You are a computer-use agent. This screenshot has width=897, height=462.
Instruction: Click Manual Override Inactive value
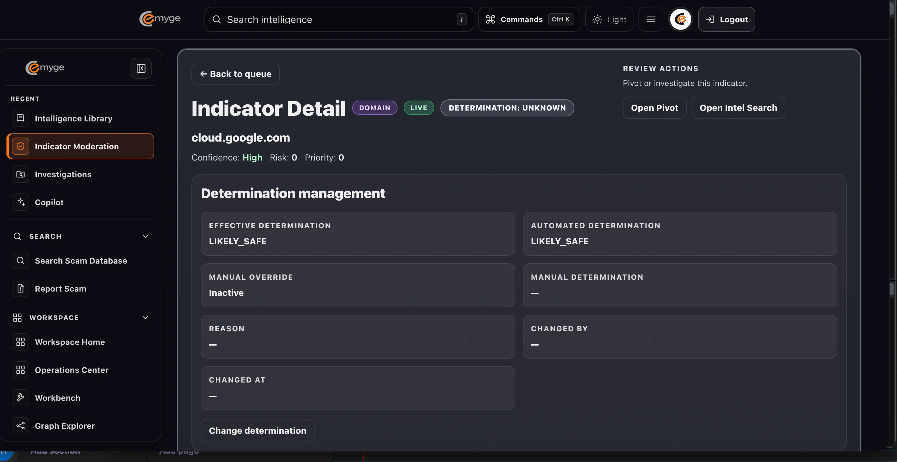coord(226,293)
